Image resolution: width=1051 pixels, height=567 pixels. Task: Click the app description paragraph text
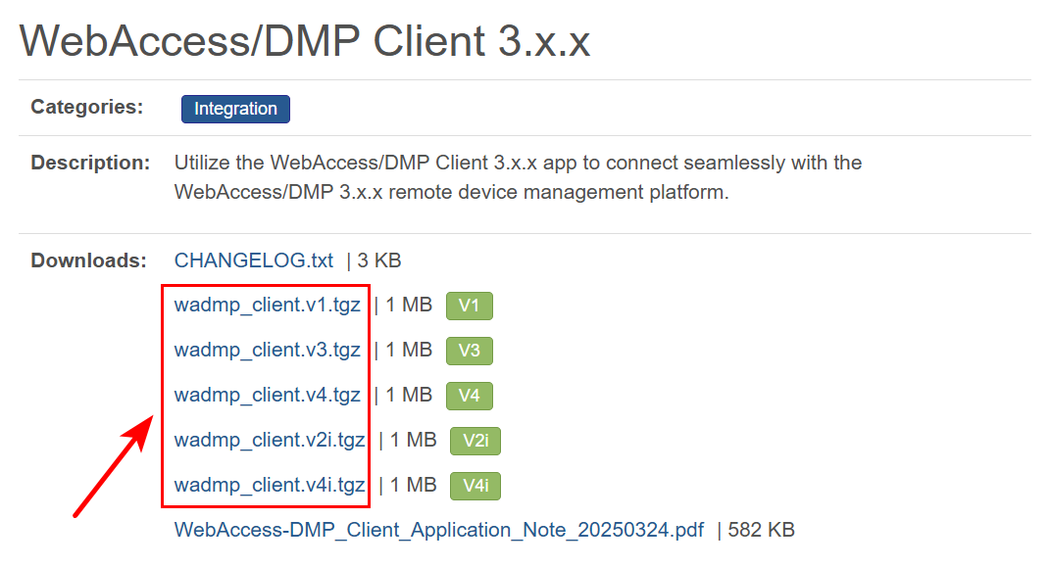tap(518, 177)
